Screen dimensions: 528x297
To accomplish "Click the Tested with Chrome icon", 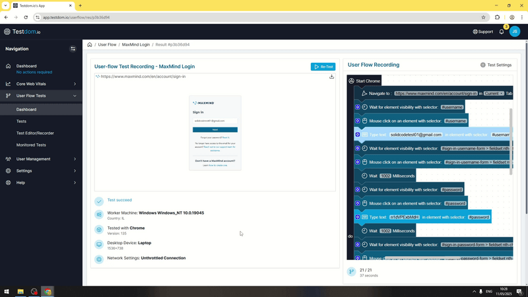I will (99, 230).
